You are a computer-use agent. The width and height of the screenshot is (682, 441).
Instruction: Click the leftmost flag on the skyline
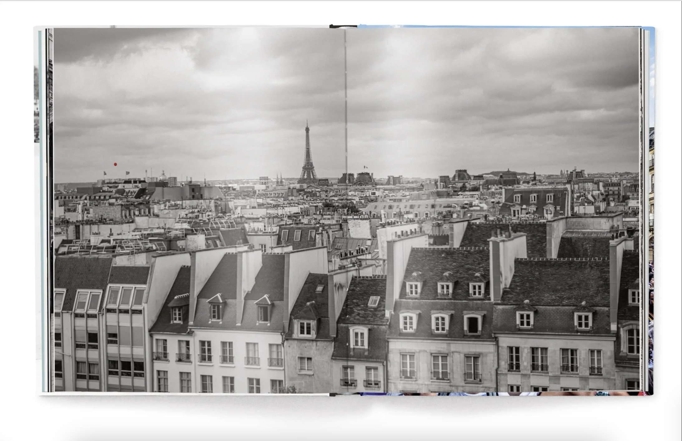(105, 173)
